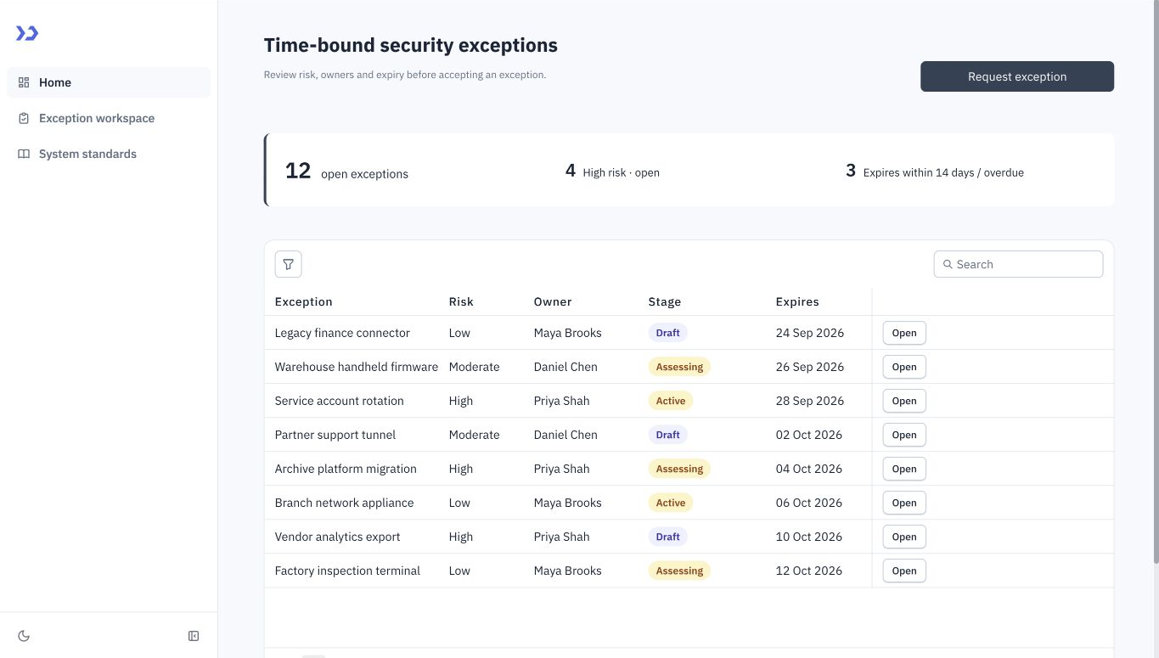Viewport: 1159px width, 658px height.
Task: Click the 12 Oct 2026 expiry date
Action: tap(810, 571)
